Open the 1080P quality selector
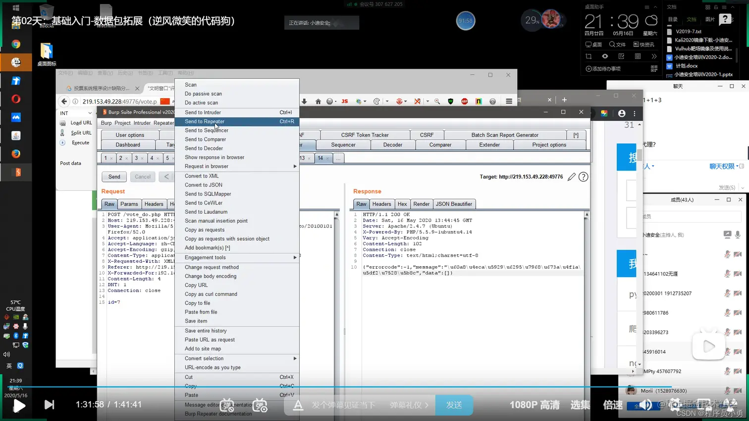Screen dimensions: 749x421 pyautogui.click(x=535, y=405)
